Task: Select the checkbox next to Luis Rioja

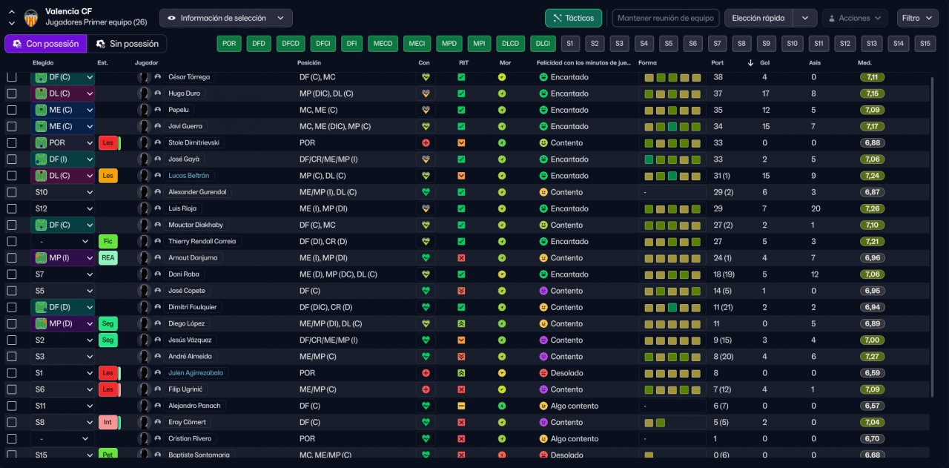Action: 11,208
